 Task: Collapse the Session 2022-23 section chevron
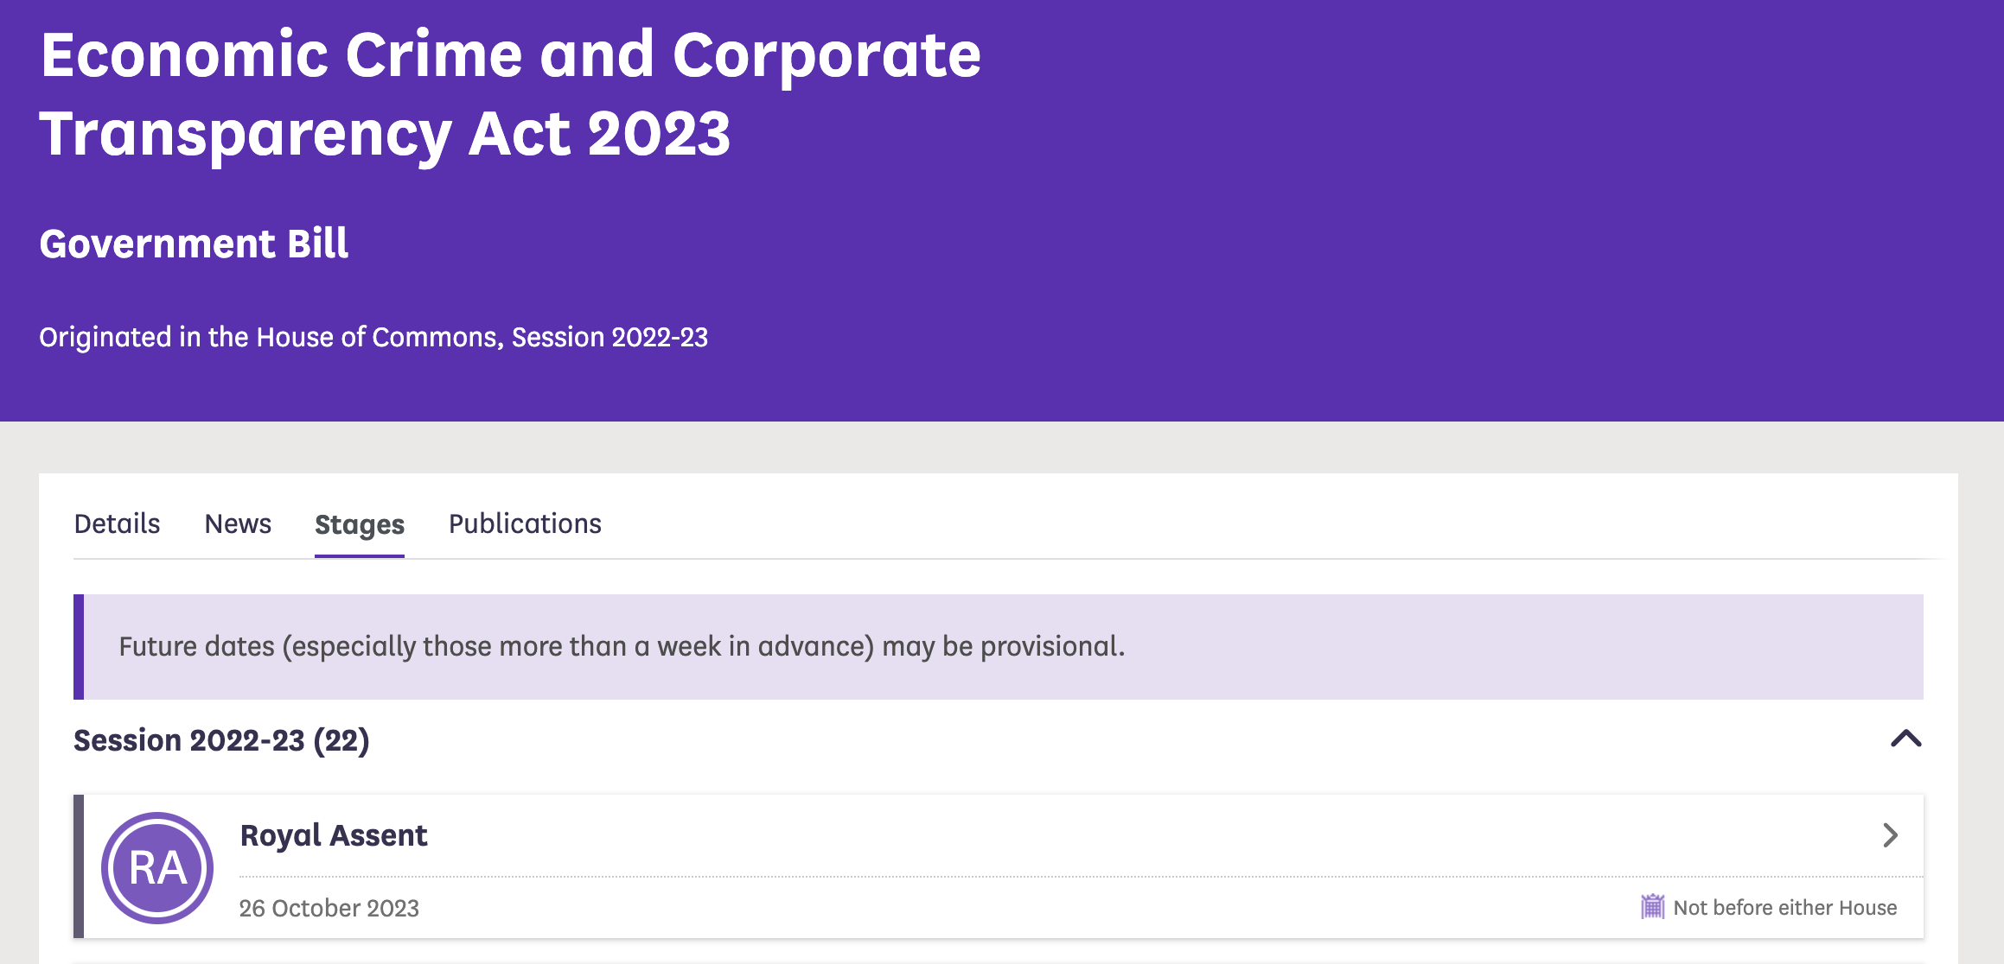click(1905, 739)
